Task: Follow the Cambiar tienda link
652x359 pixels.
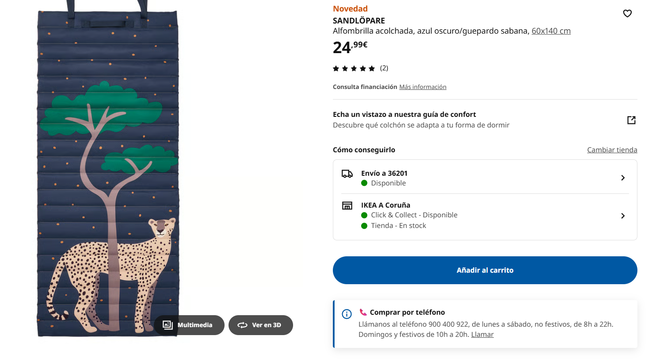Action: click(612, 150)
